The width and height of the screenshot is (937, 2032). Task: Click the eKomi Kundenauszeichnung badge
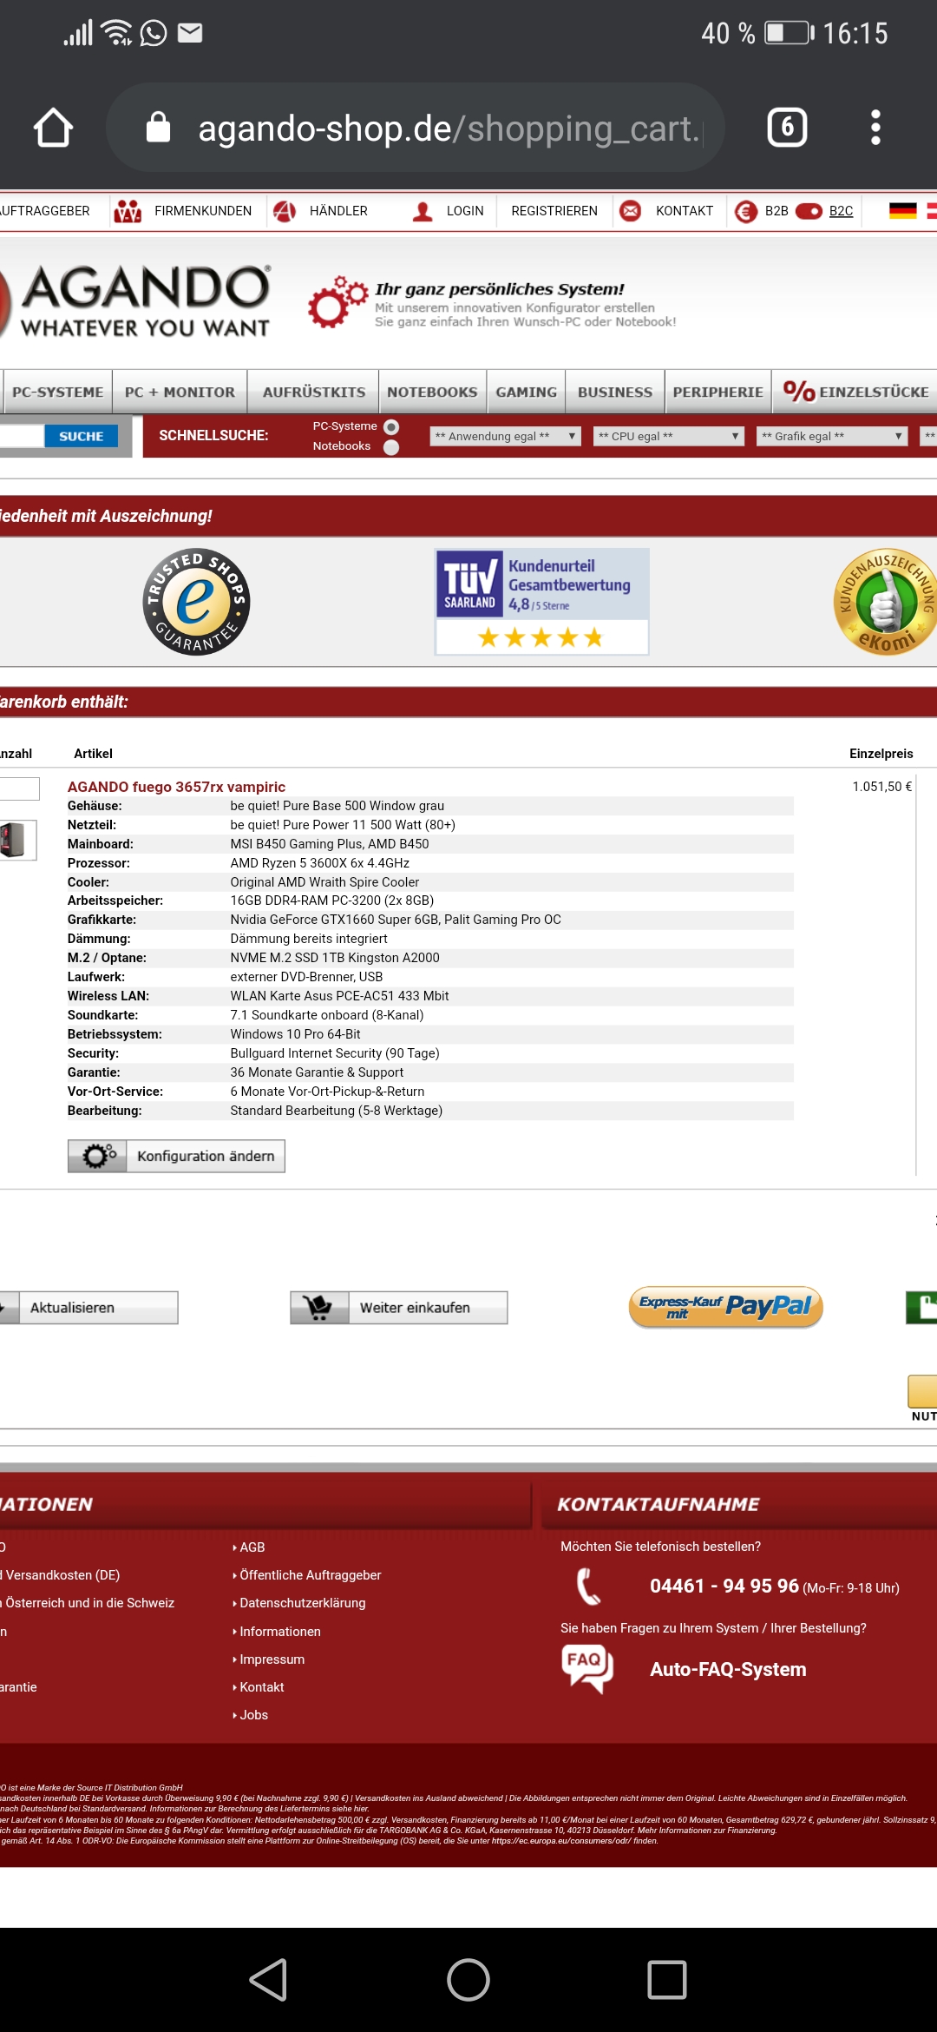[885, 602]
